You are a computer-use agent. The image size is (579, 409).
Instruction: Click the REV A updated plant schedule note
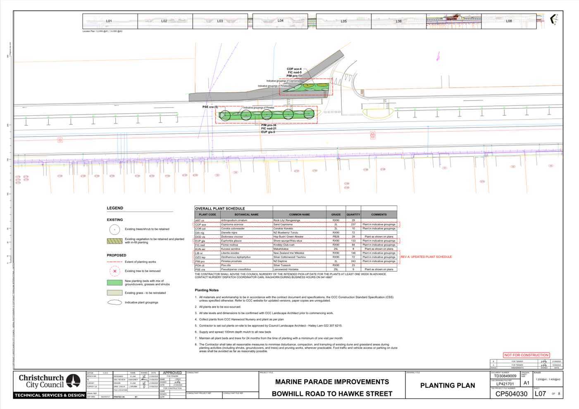pyautogui.click(x=426, y=257)
